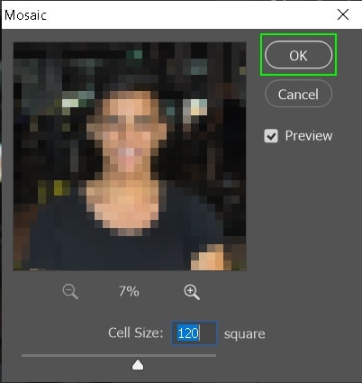The height and width of the screenshot is (383, 362).
Task: Click the "Cell Size:" label
Action: [x=136, y=333]
